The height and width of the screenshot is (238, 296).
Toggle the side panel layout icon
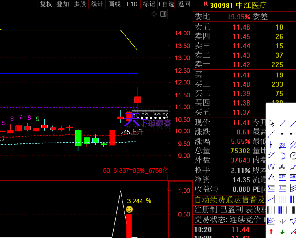point(163,14)
